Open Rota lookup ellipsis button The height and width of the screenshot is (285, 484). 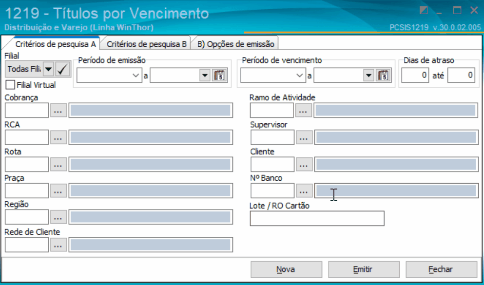tap(58, 164)
